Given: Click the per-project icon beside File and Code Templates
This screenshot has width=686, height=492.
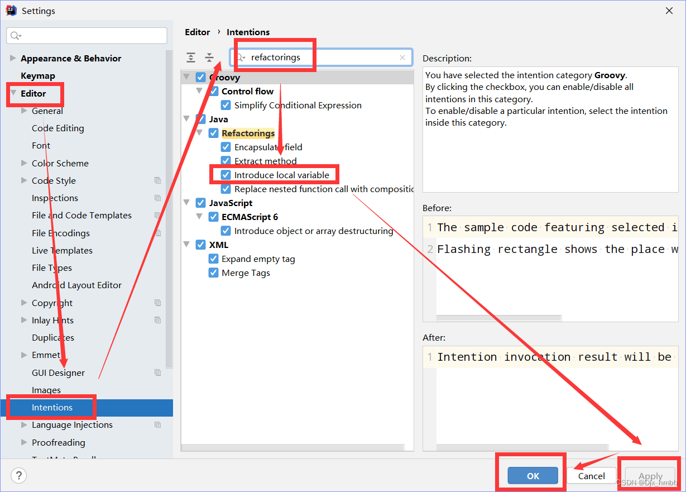Looking at the screenshot, I should click(158, 216).
